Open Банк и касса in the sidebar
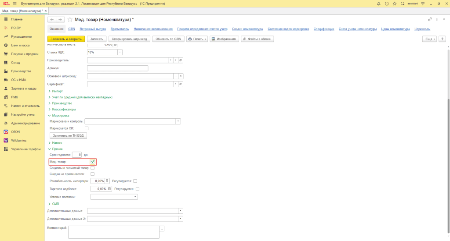This screenshot has width=450, height=241. [20, 45]
